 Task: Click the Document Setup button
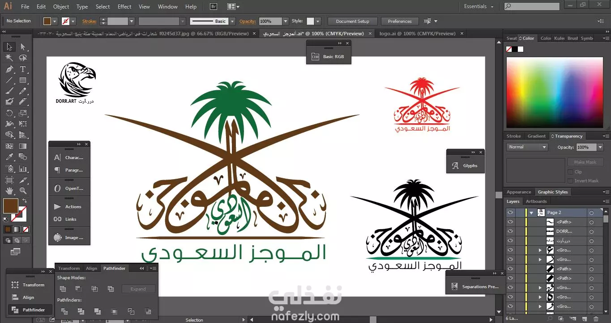click(x=352, y=21)
